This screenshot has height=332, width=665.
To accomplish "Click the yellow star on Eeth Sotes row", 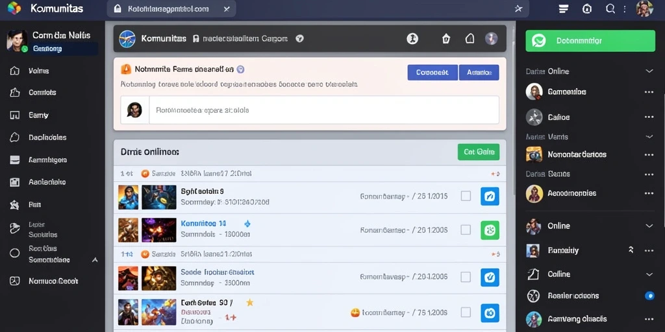I will pyautogui.click(x=250, y=302).
